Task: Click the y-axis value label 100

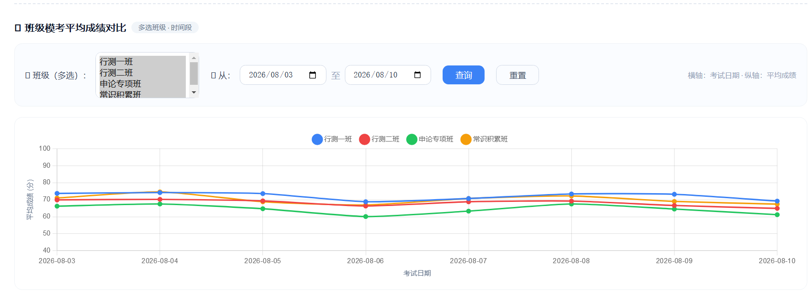Action: tap(45, 148)
